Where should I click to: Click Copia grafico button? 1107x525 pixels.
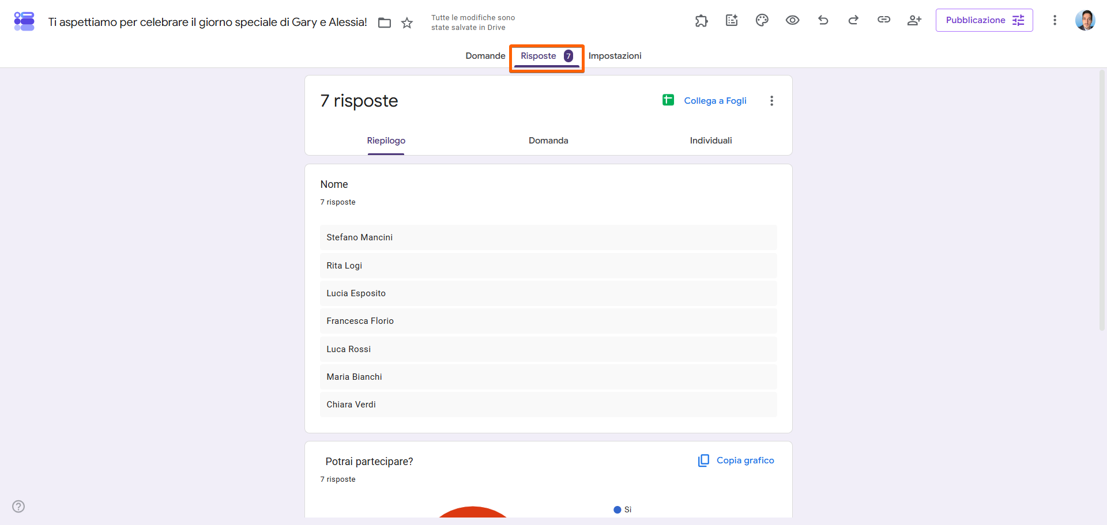point(736,460)
